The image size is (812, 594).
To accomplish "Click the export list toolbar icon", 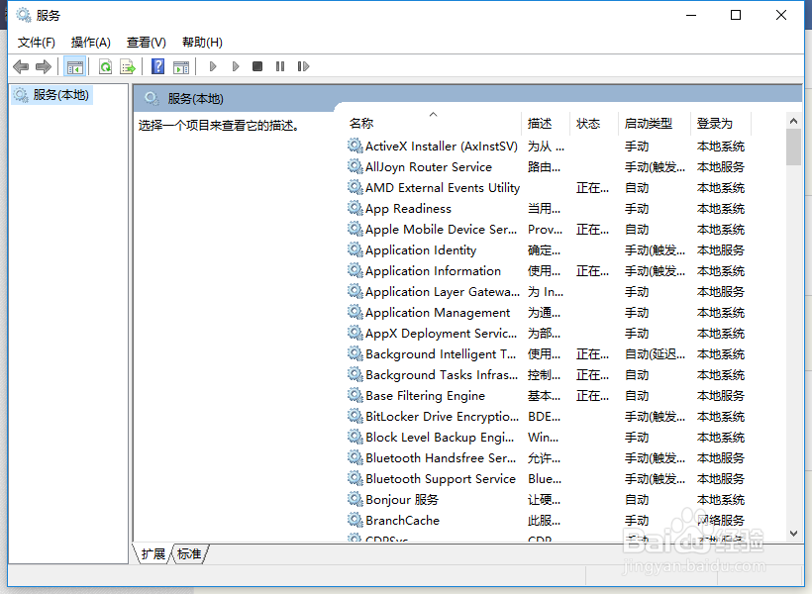I will (128, 66).
